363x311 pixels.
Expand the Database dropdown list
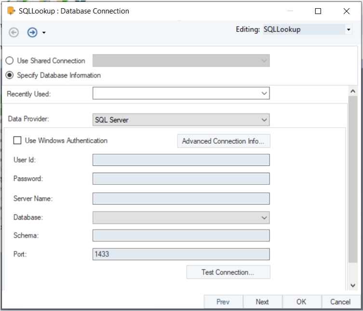[264, 217]
